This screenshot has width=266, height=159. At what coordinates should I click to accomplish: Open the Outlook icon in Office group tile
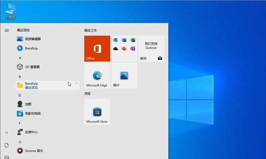(x=116, y=40)
